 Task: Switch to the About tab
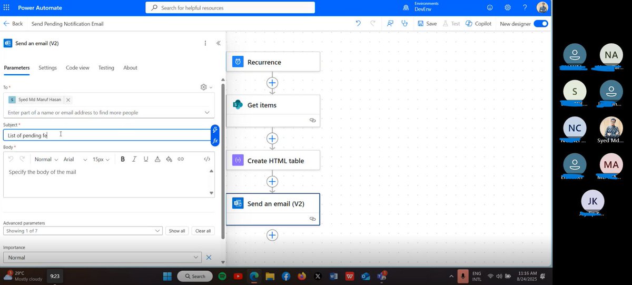click(130, 68)
